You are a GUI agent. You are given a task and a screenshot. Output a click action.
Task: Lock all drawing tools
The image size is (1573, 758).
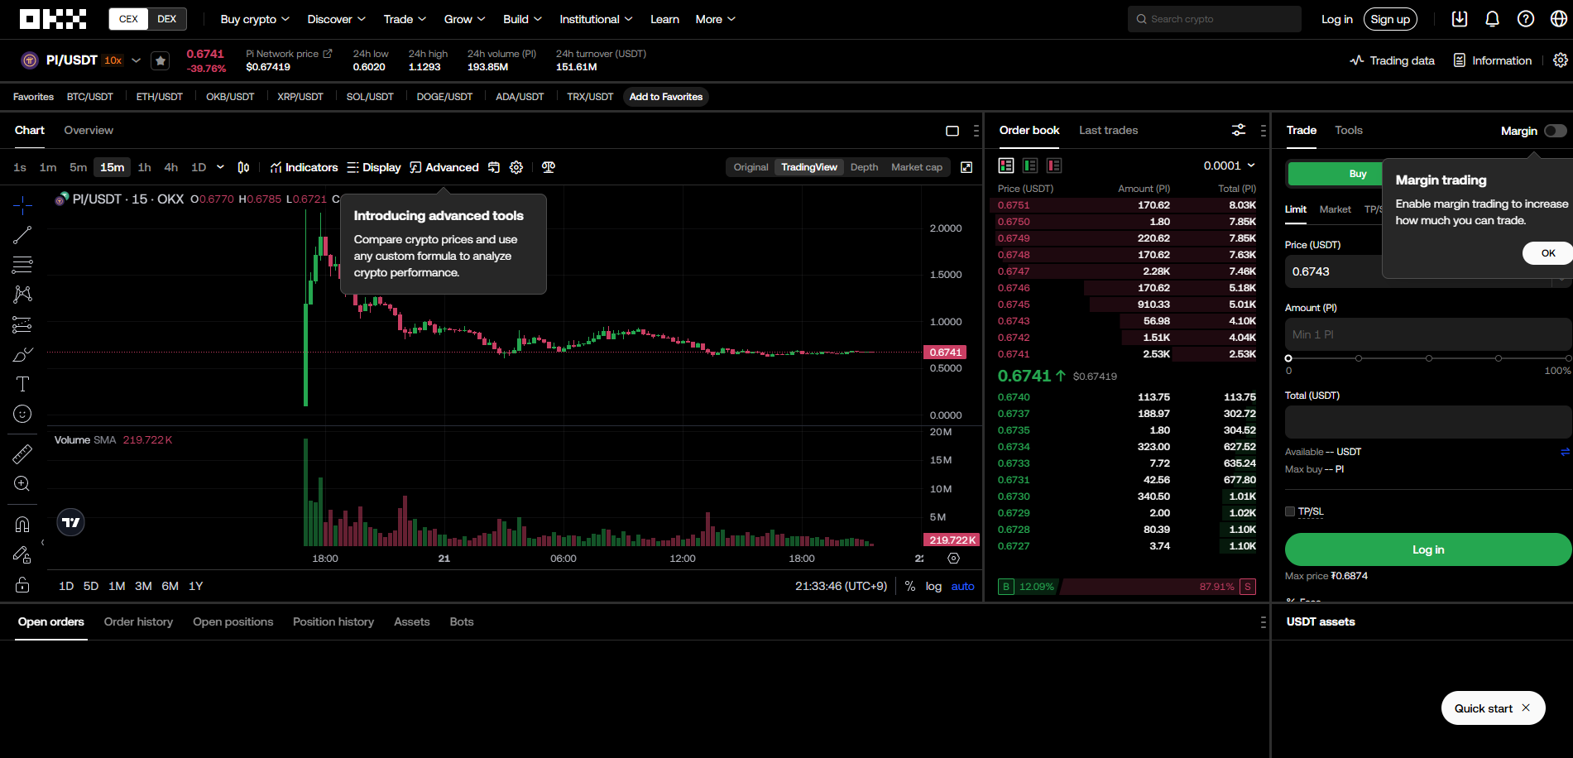coord(22,585)
